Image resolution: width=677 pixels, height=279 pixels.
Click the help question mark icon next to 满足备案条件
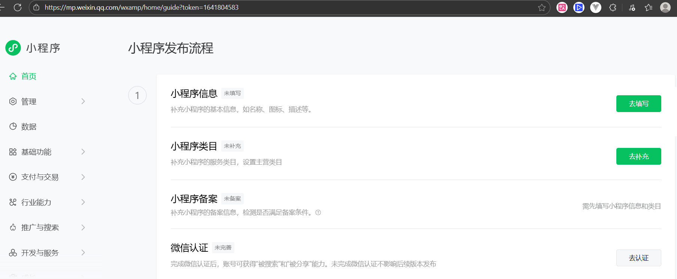318,213
